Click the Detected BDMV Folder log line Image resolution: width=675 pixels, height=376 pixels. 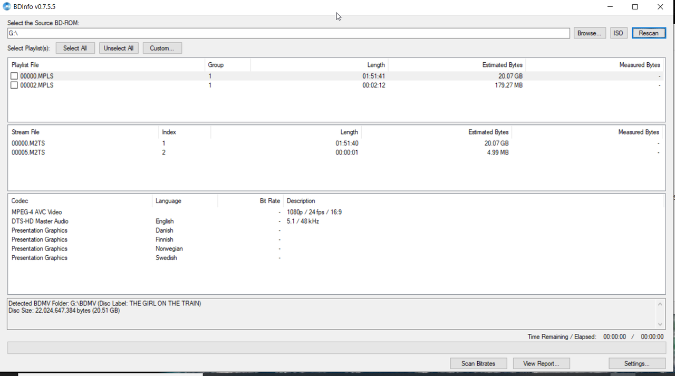click(104, 303)
